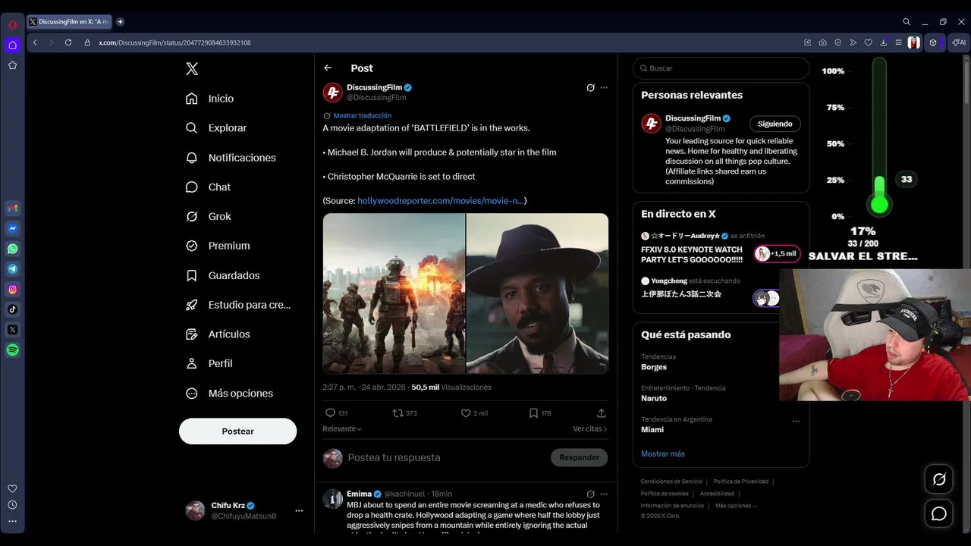Open Instagram in the Opera sidebar
971x546 pixels.
click(x=13, y=290)
